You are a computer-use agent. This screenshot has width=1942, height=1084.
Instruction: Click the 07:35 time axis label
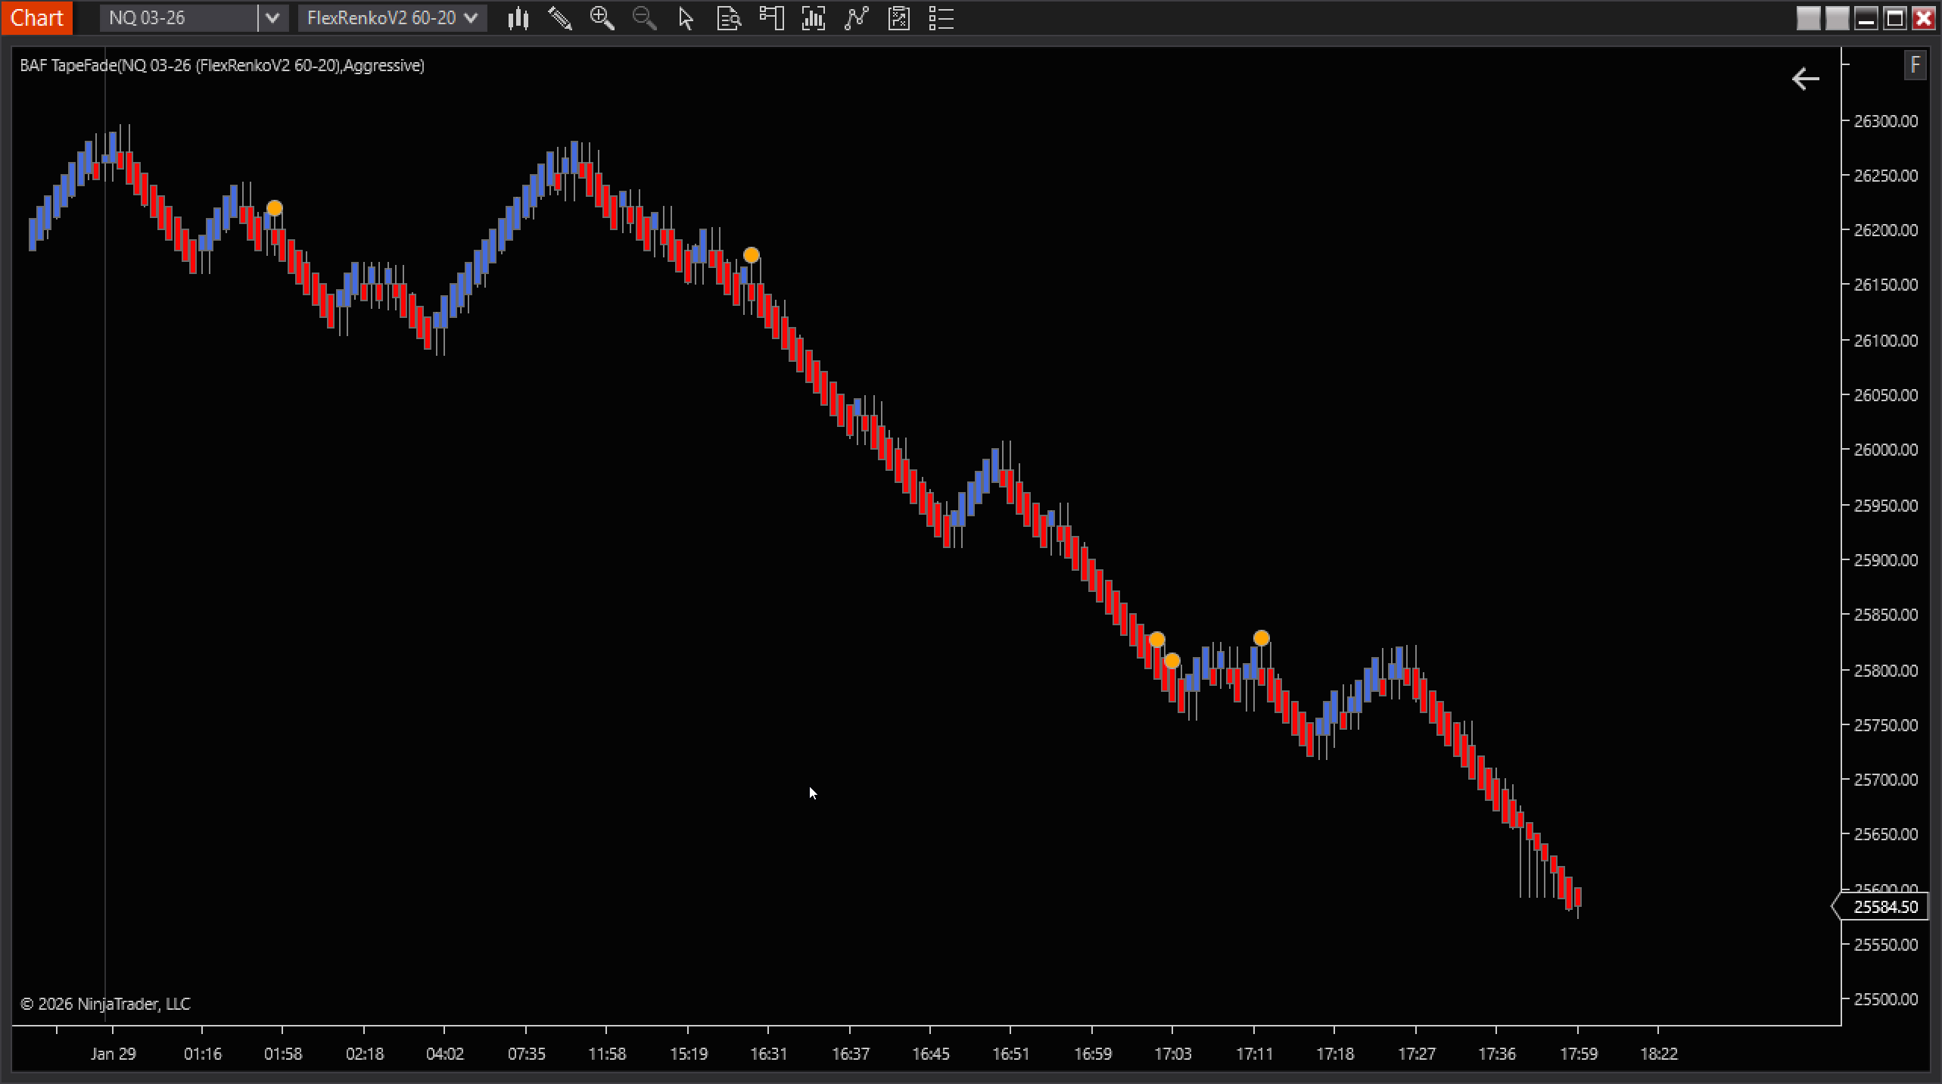[x=527, y=1054]
